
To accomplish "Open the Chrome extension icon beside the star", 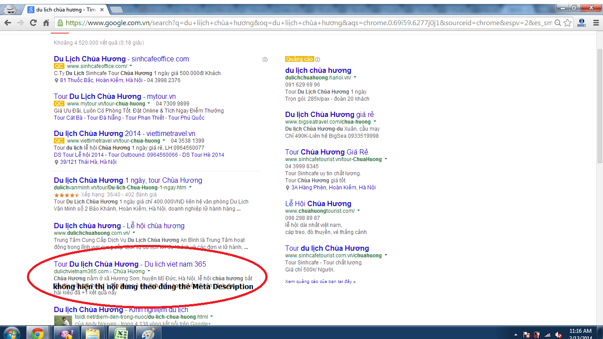I will pos(581,23).
